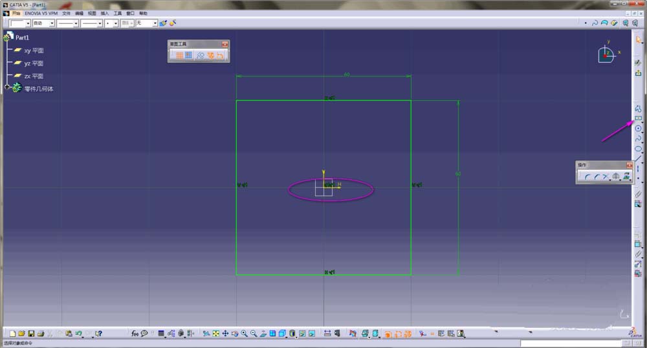647x348 pixels.
Task: Click the Exit workbench icon
Action: pyautogui.click(x=639, y=73)
